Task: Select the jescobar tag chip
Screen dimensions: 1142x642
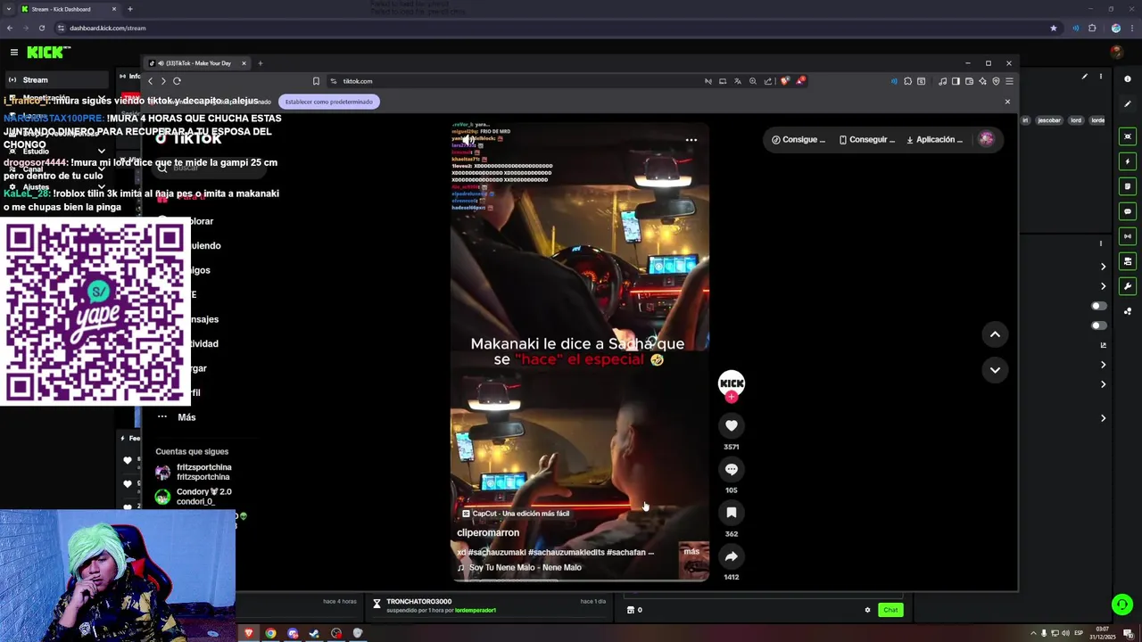Action: coord(1049,120)
